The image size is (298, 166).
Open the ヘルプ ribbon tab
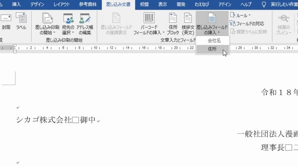point(246,4)
